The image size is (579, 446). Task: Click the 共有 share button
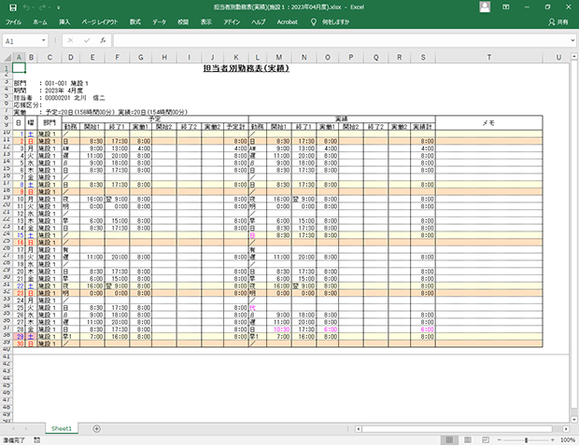point(558,21)
